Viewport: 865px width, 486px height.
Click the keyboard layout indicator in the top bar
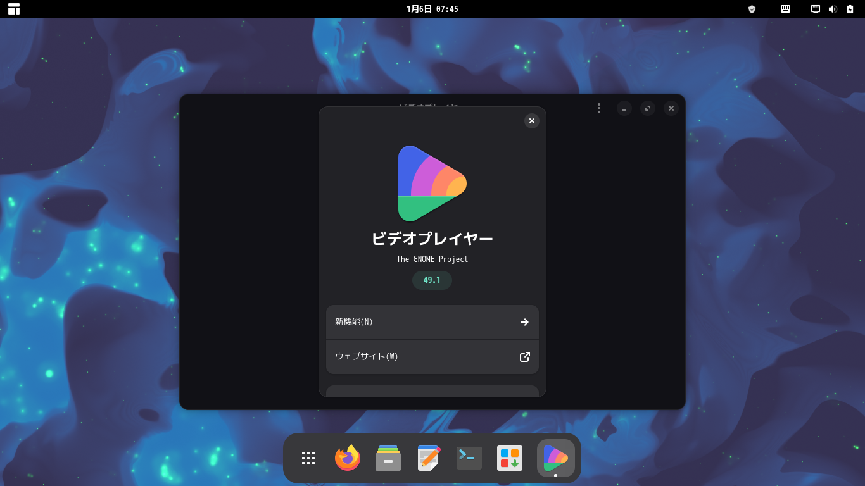[x=785, y=9]
